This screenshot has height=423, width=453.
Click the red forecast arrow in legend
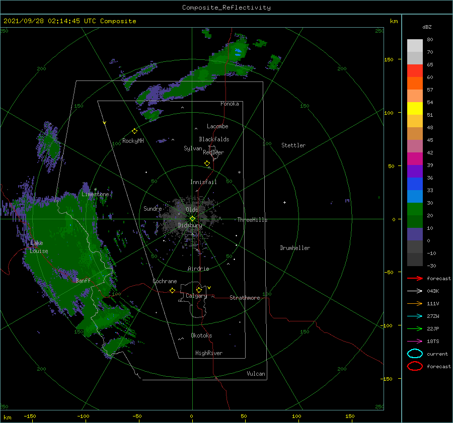tap(415, 278)
